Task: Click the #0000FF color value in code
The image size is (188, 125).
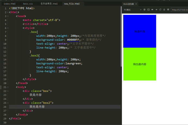Action: pyautogui.click(x=73, y=40)
